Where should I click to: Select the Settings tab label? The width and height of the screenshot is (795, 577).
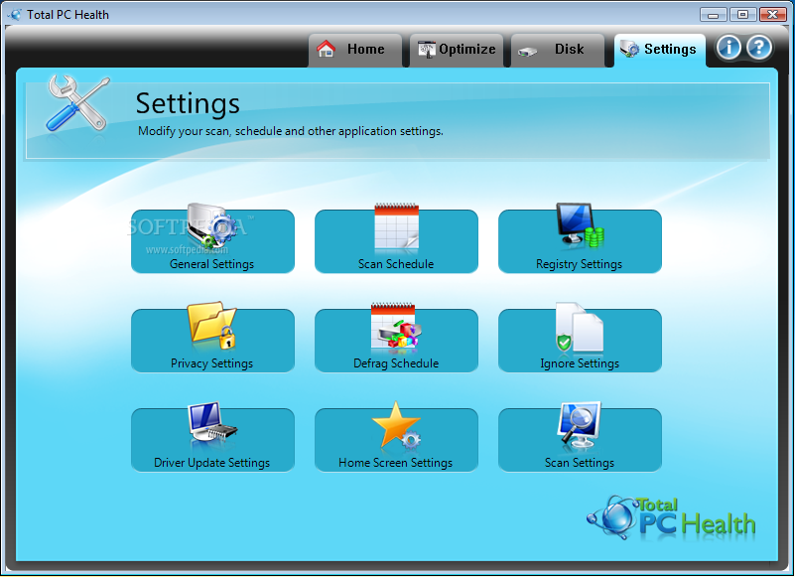click(x=670, y=50)
